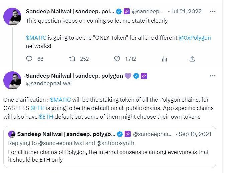Click the verified badge in the quoted tweet
The image size is (225, 173).
(x=120, y=134)
